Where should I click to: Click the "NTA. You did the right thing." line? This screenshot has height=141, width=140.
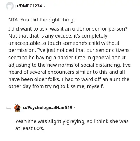pyautogui.click(x=42, y=20)
